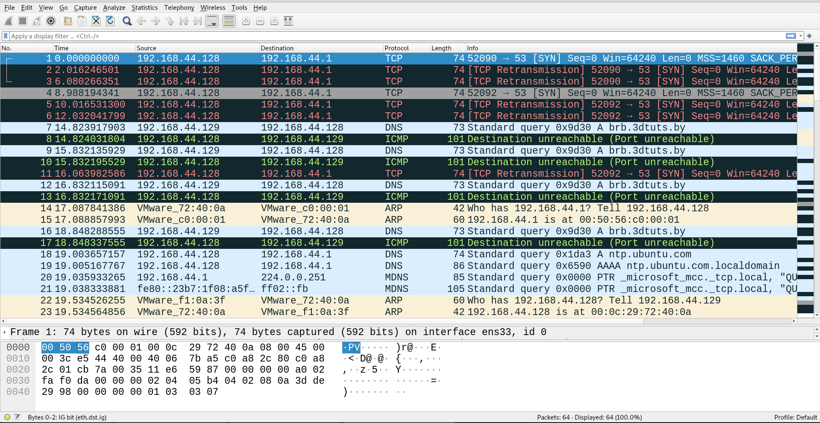This screenshot has width=820, height=423.
Task: Expand the Frame 1 details tree
Action: [5, 332]
